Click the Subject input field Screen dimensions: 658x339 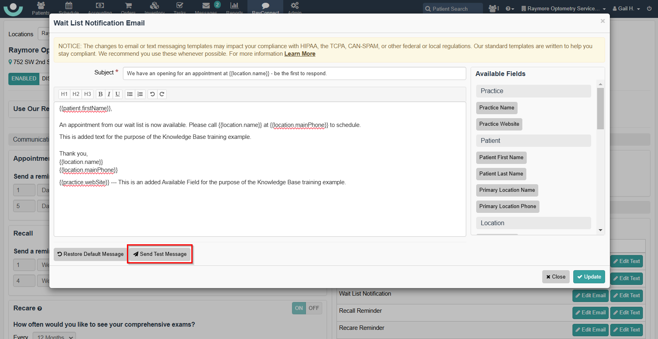[294, 74]
